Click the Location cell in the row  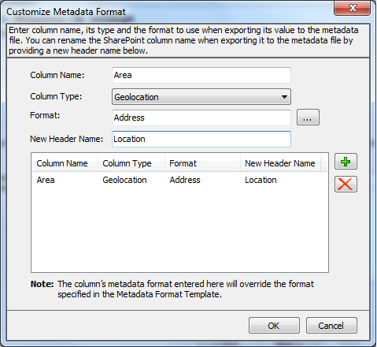point(261,180)
